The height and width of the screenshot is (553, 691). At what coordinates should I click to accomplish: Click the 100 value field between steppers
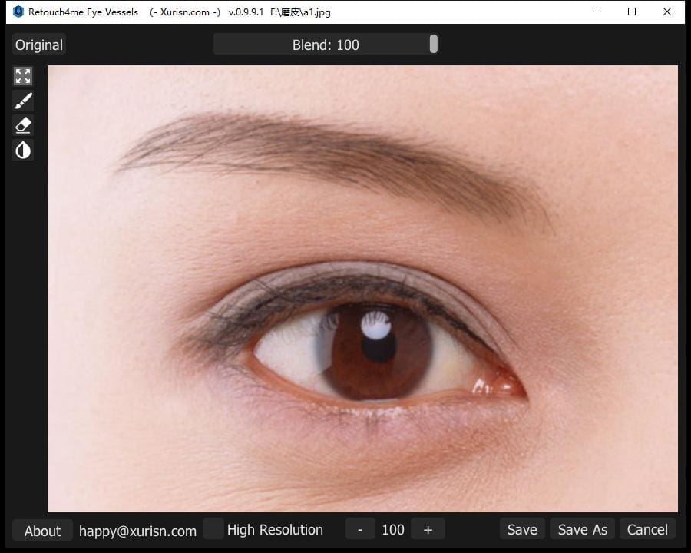393,529
